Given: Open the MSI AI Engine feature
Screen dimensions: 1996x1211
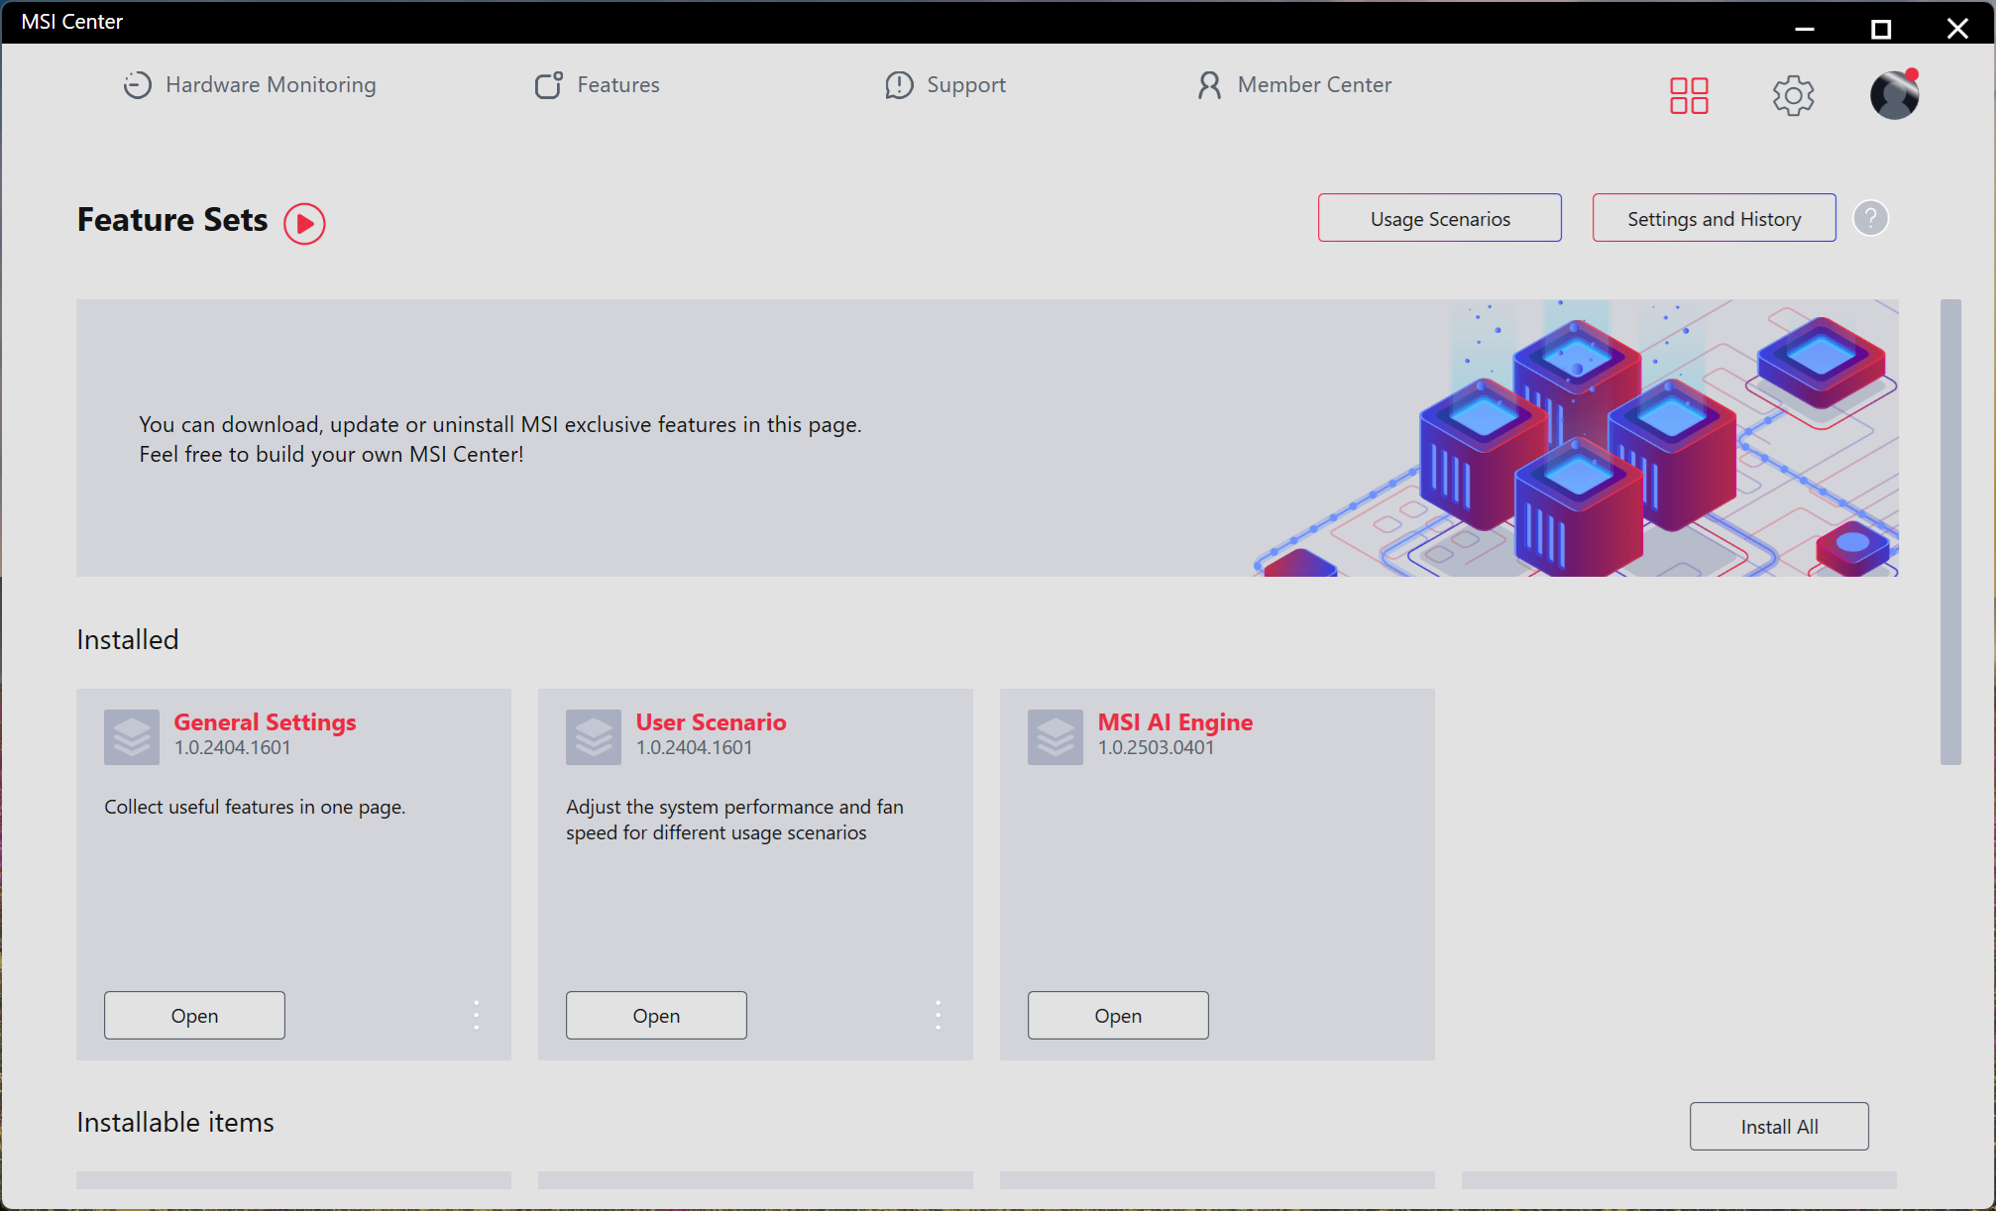Looking at the screenshot, I should [x=1118, y=1015].
